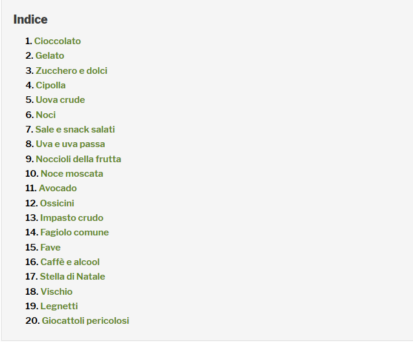413x345 pixels.
Task: Open the Ossicini index link
Action: coord(57,203)
